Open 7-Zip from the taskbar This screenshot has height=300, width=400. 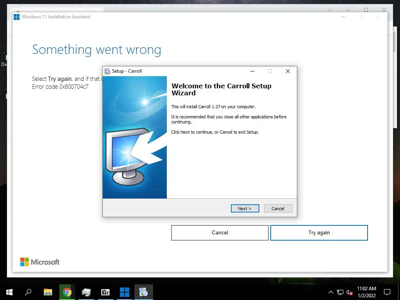click(x=105, y=292)
